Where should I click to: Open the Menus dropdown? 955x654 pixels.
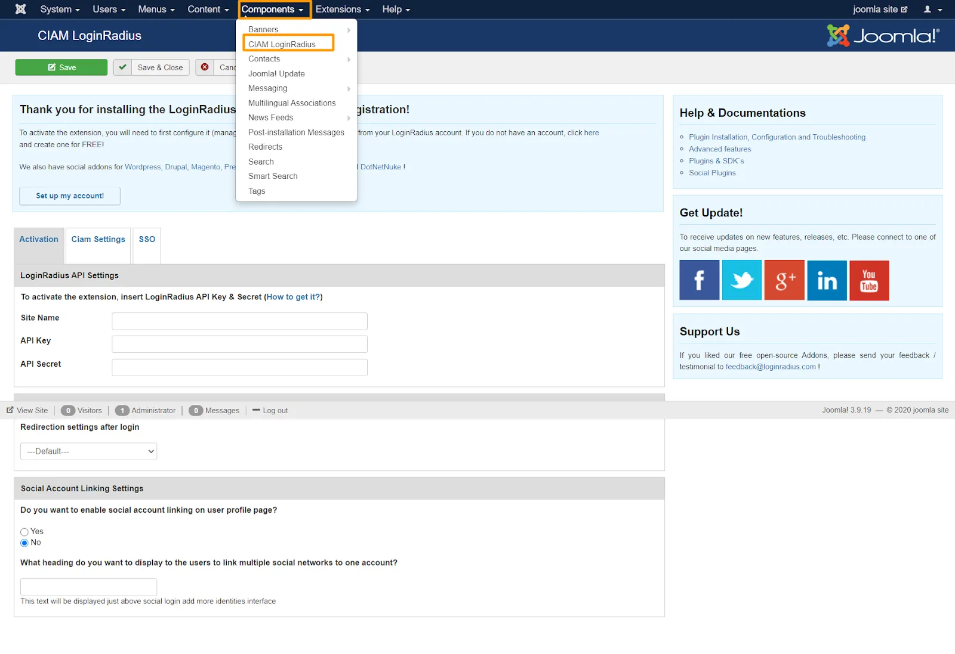tap(156, 9)
